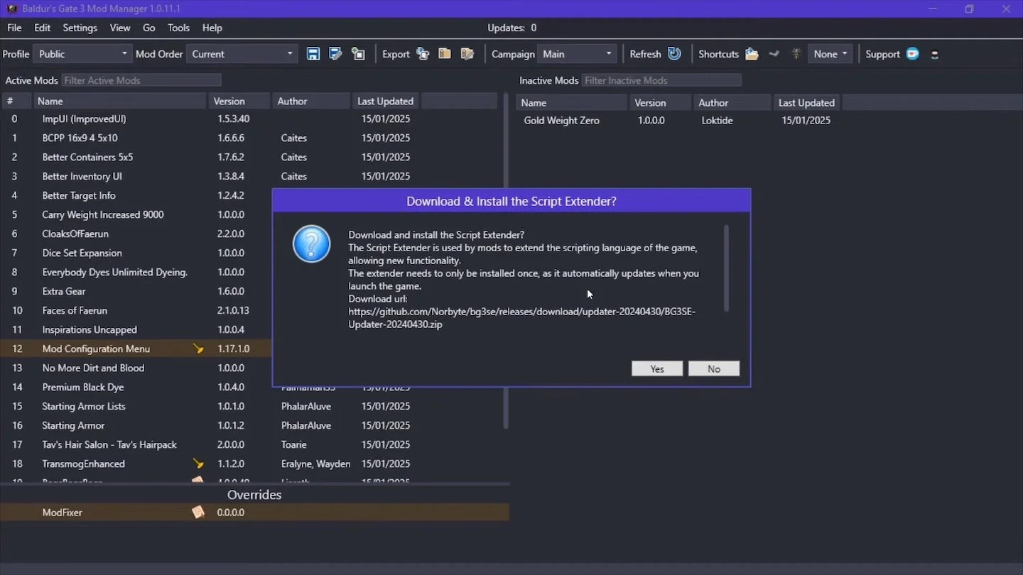Open the Campaign dropdown set to Main
1023x575 pixels.
tap(577, 54)
